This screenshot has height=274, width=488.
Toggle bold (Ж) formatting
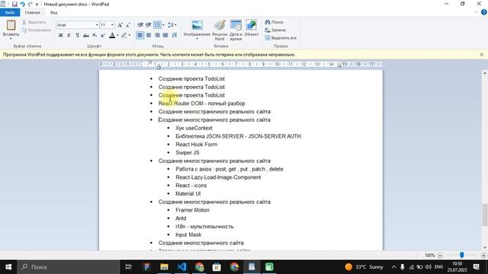(61, 35)
